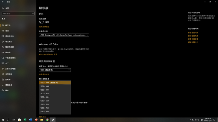Open the 夜間光線設定 night light settings link
This screenshot has width=218, height=122.
click(x=44, y=27)
